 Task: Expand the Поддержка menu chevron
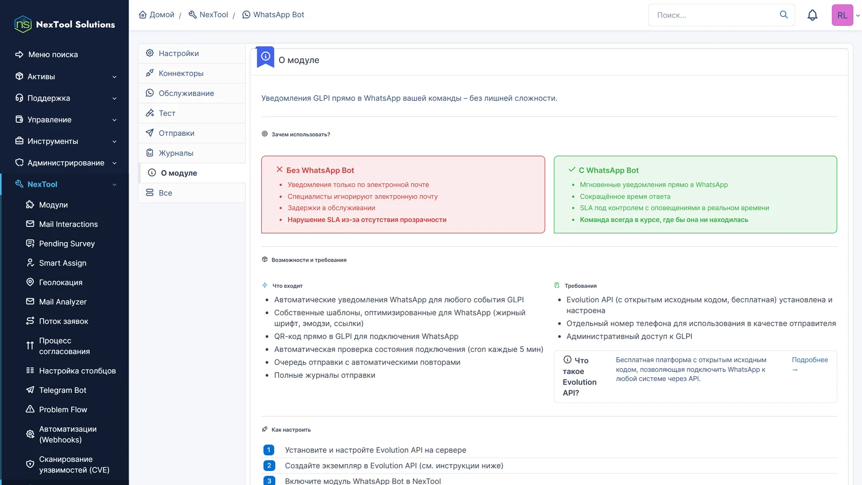point(114,98)
